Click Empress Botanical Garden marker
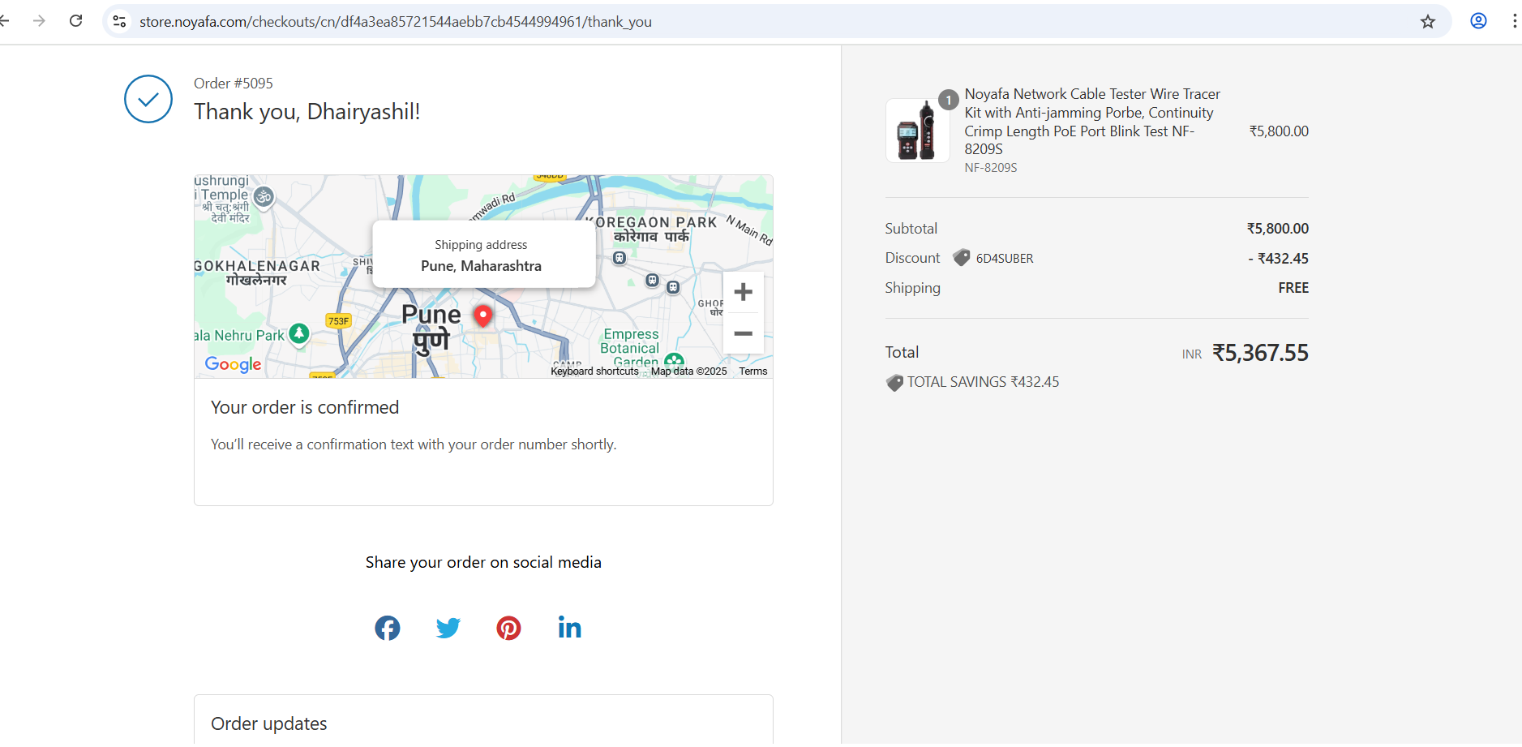Viewport: 1522px width, 747px height. tap(674, 361)
